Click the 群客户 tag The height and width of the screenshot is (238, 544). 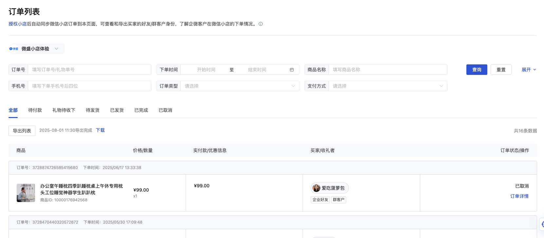(x=339, y=200)
